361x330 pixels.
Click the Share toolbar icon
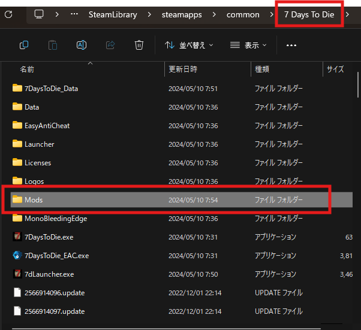tap(110, 45)
